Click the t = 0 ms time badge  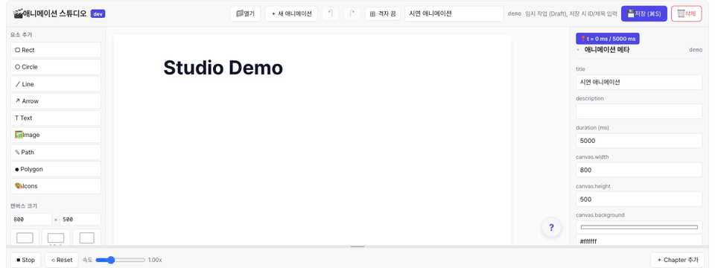(608, 39)
